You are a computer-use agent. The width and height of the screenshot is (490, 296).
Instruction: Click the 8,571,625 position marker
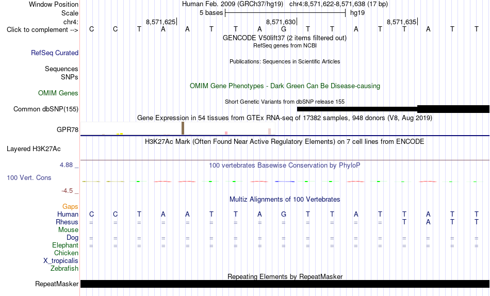(160, 22)
